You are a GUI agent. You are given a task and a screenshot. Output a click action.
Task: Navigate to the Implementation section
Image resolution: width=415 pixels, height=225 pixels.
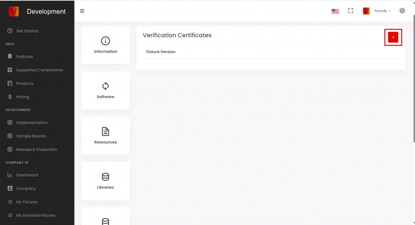[32, 122]
